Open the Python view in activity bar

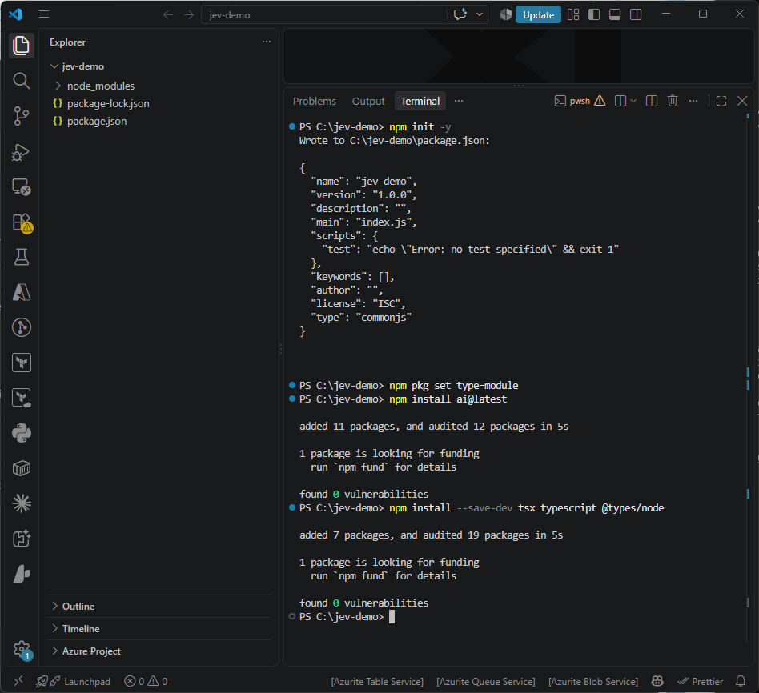click(x=22, y=433)
